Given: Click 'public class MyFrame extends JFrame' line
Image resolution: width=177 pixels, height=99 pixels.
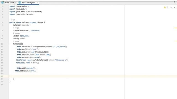Looking at the screenshot, I should click(27, 23).
